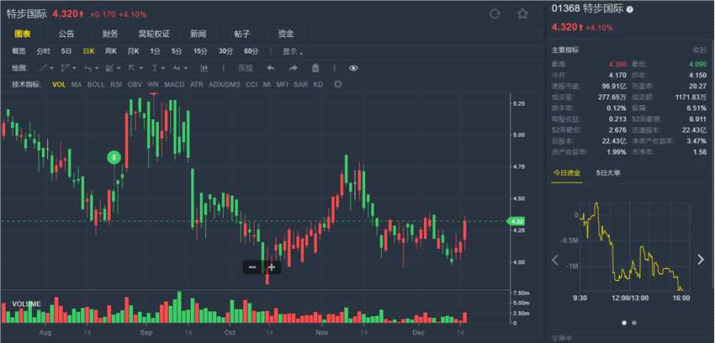
Task: Toggle the WR indicator
Action: [153, 85]
